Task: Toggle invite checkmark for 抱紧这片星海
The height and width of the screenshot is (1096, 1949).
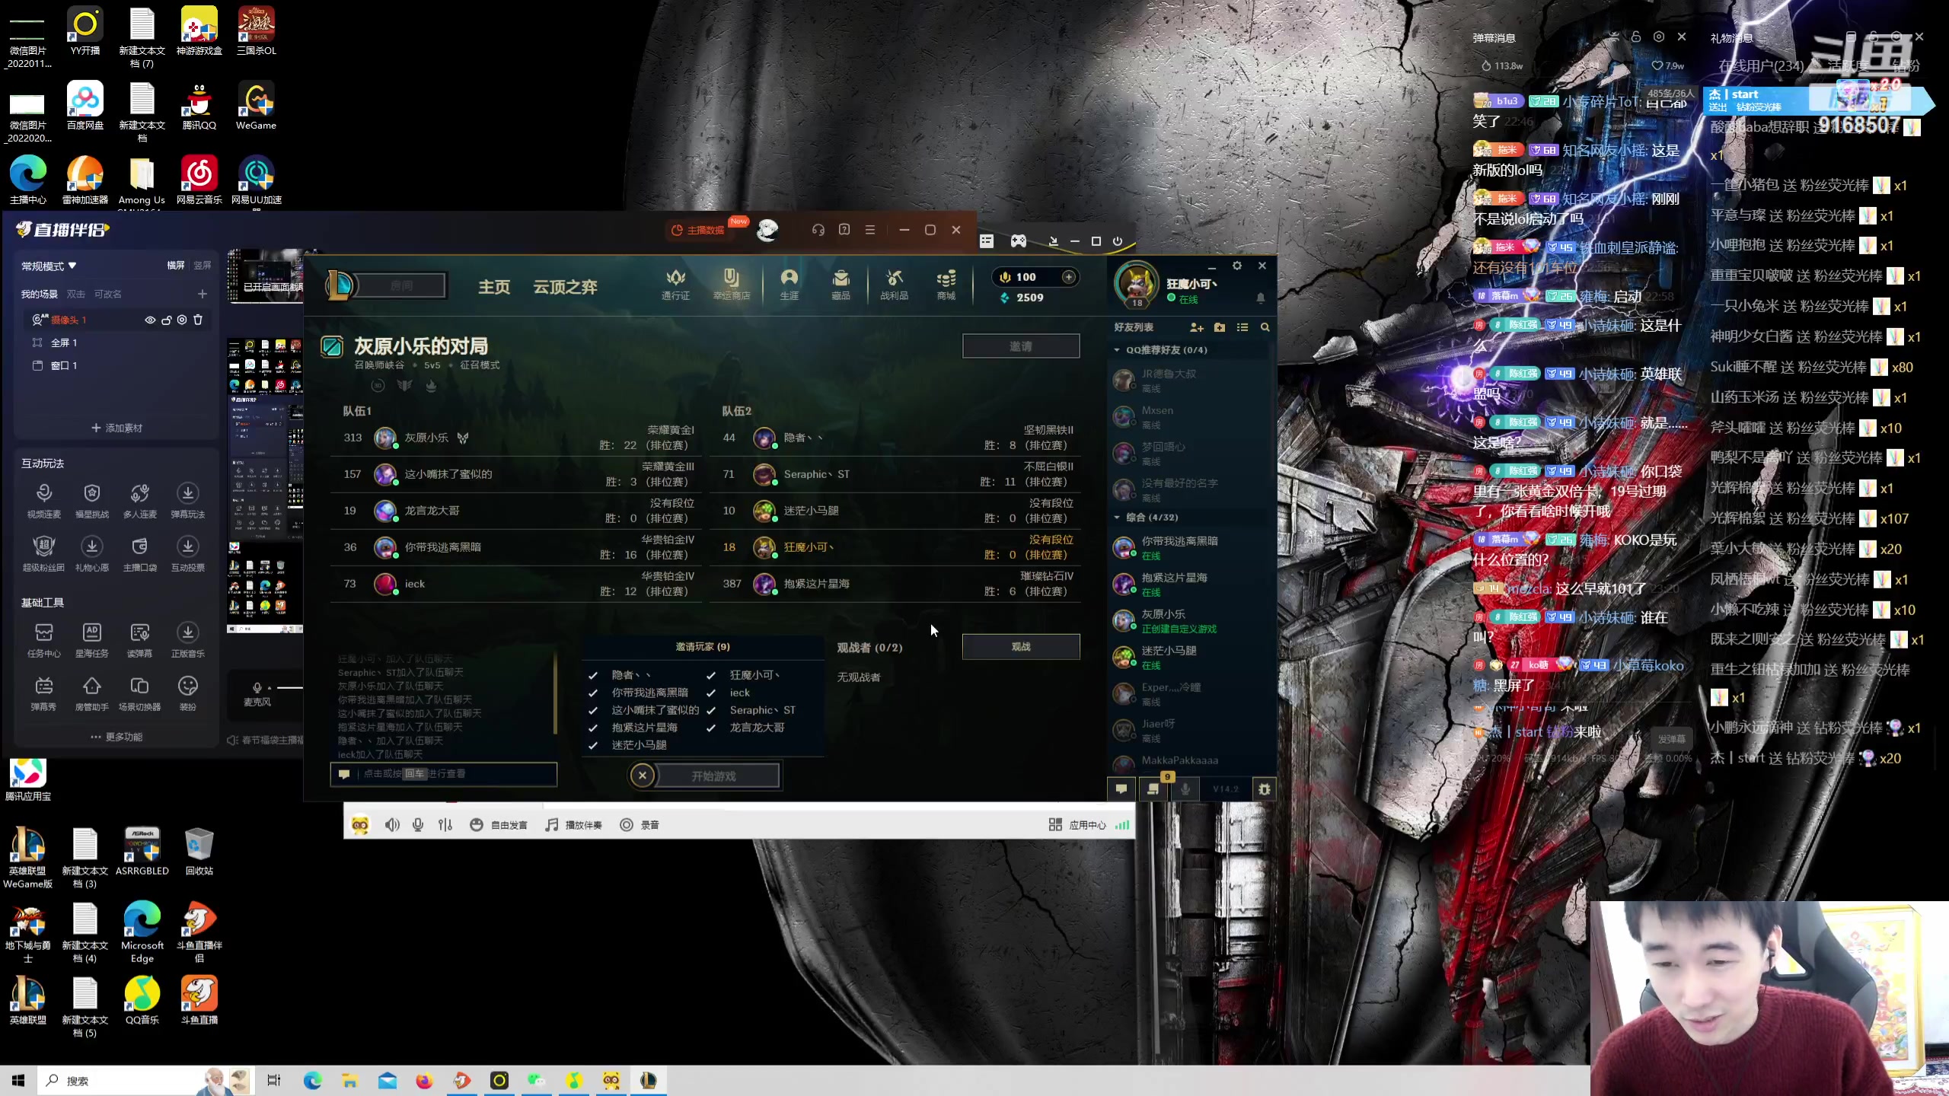Action: coord(593,728)
